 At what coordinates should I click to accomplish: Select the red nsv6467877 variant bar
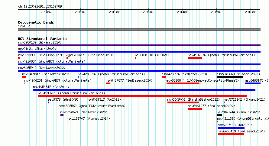[108, 83]
